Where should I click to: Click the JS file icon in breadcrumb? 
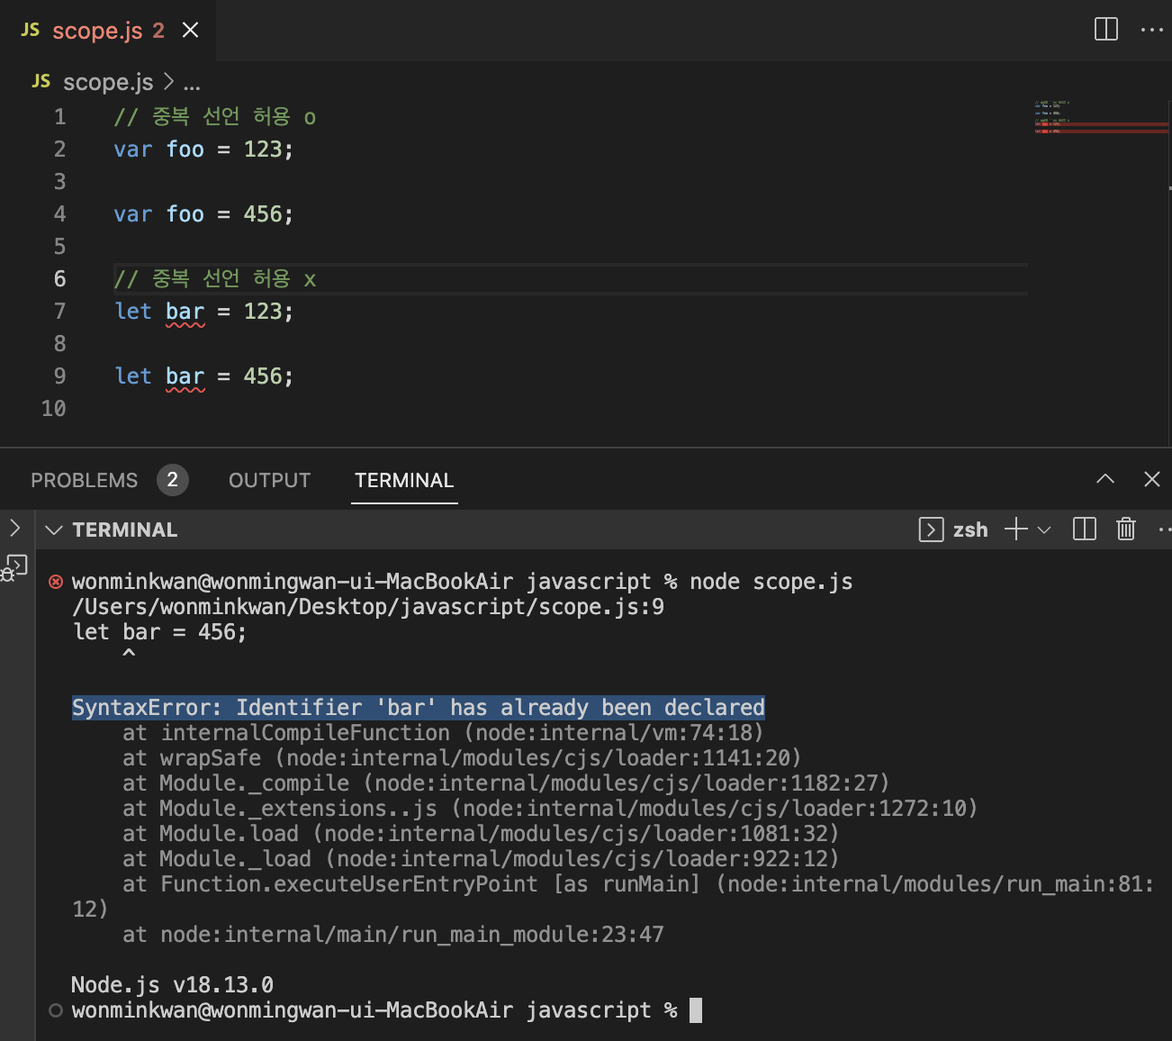(x=41, y=81)
